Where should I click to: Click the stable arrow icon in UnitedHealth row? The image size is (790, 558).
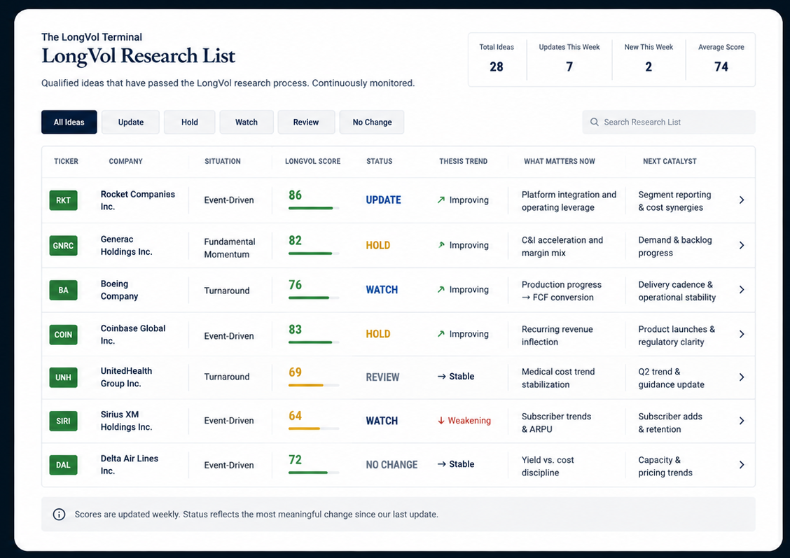[441, 376]
